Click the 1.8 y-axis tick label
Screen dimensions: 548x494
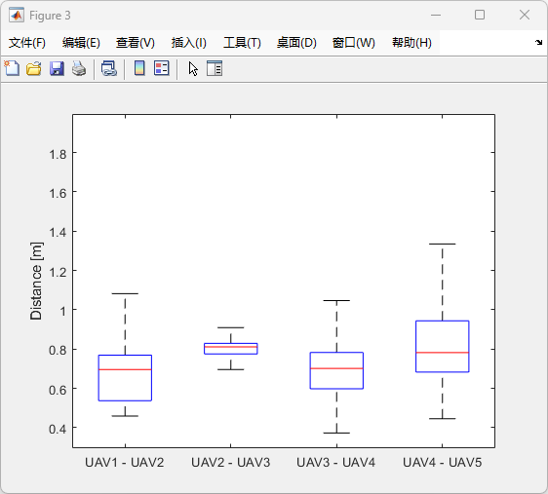click(x=58, y=154)
